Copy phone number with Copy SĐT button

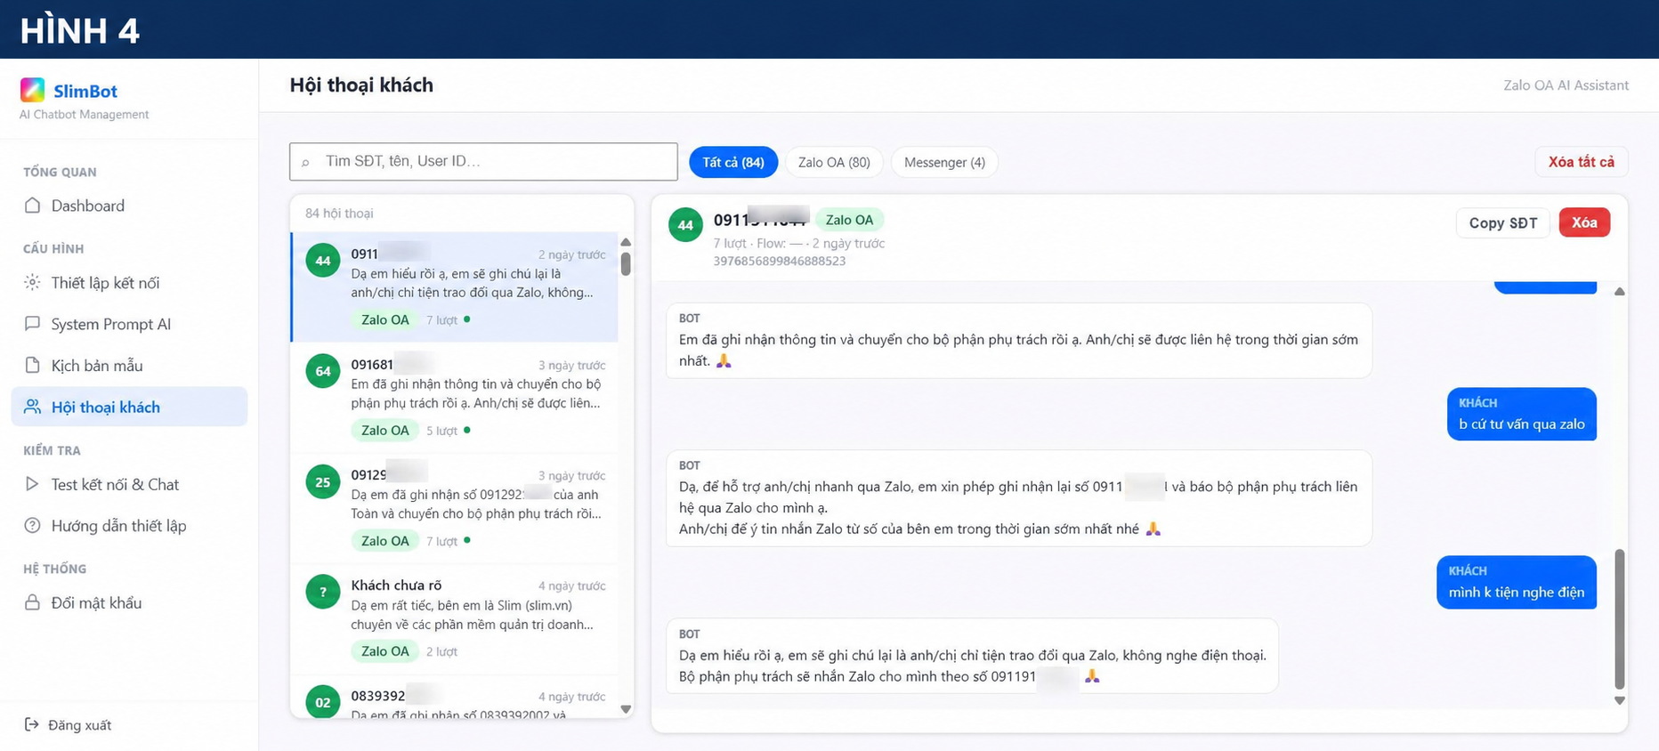1503,222
